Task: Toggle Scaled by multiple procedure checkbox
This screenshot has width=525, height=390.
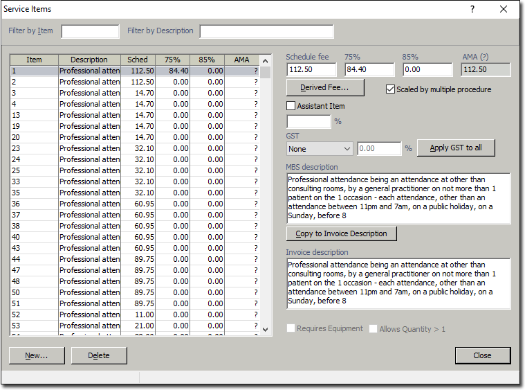Action: pos(391,89)
